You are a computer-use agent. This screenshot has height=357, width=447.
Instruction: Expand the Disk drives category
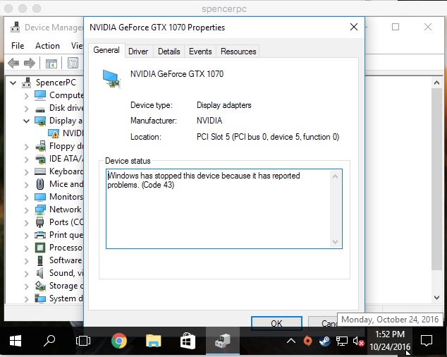coord(27,109)
